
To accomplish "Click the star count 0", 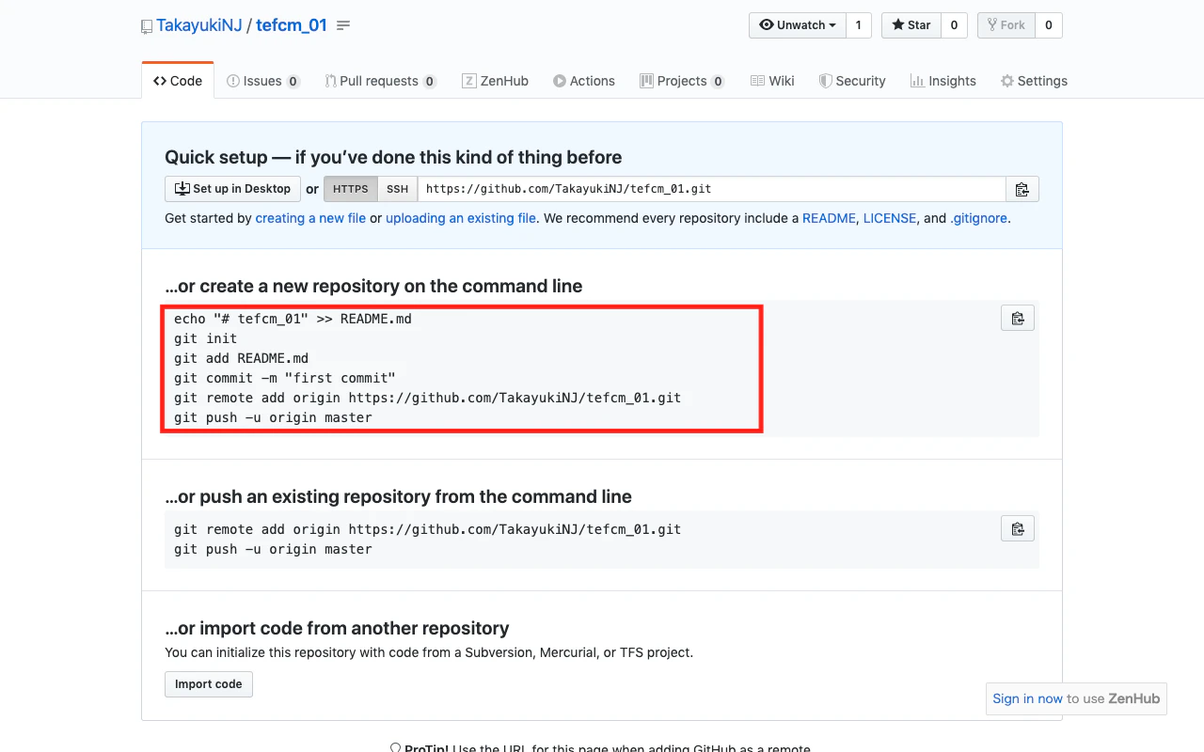I will pyautogui.click(x=954, y=25).
